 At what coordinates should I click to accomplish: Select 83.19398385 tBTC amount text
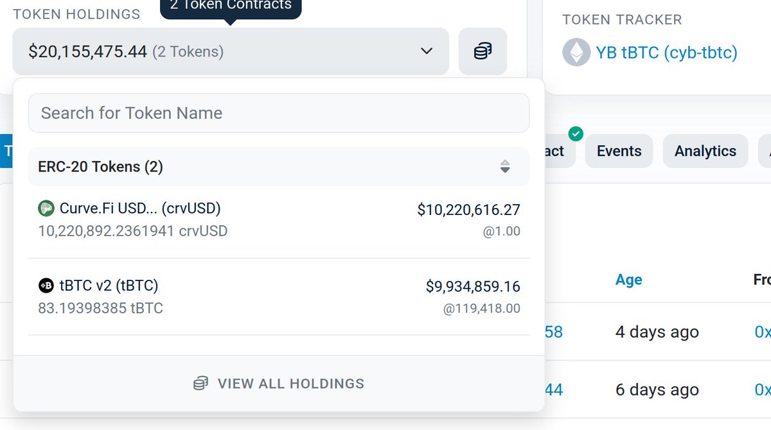coord(101,308)
